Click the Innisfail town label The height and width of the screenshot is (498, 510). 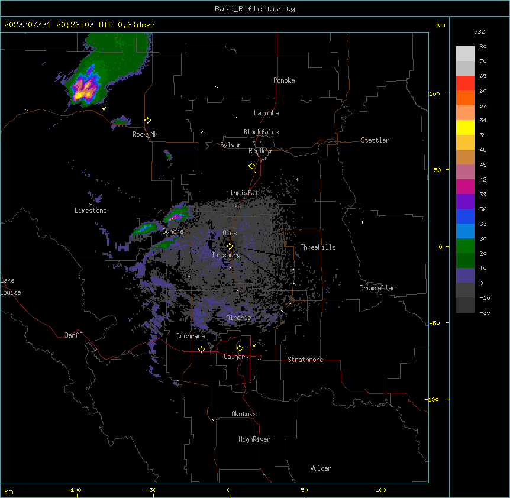(x=246, y=193)
